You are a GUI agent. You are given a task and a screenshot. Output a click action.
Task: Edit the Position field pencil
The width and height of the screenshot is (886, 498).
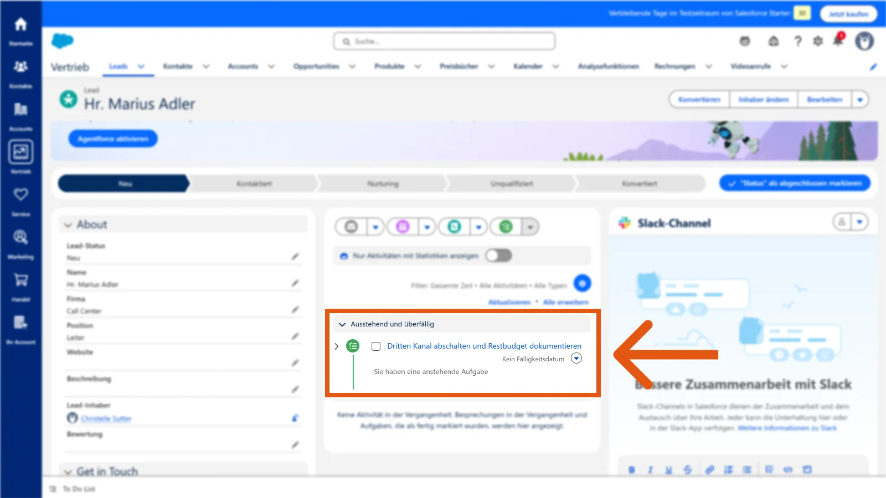(x=295, y=336)
